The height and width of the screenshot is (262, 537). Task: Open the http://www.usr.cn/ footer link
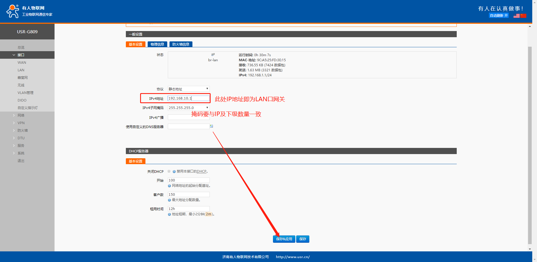coord(293,257)
